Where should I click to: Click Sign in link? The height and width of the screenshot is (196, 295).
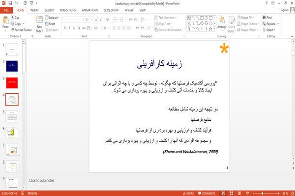click(284, 10)
